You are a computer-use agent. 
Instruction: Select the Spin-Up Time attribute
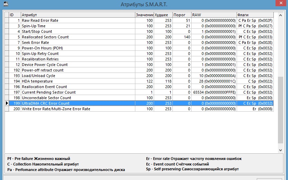pos(139,26)
